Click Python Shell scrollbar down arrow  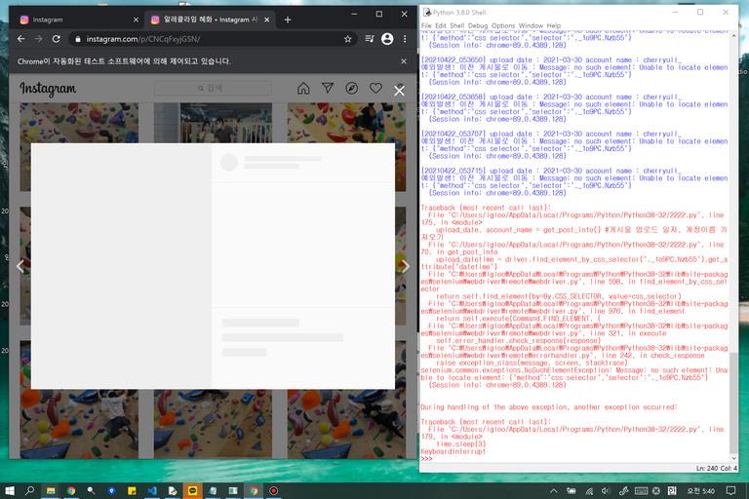[733, 458]
